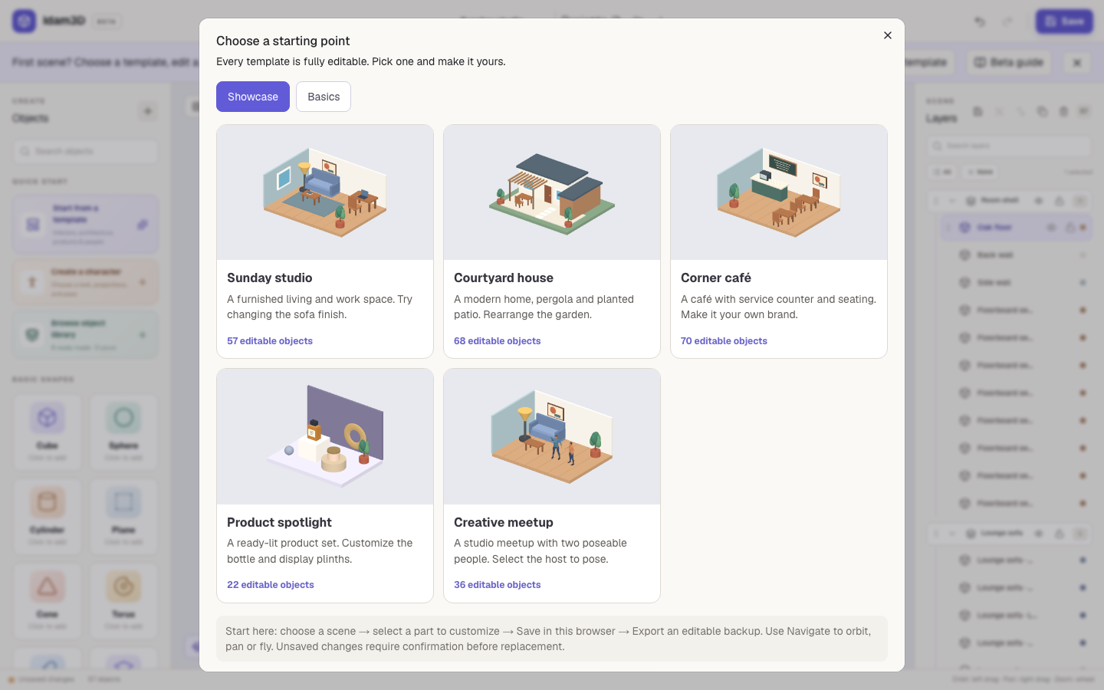Click the Creative meetup description text
Image resolution: width=1104 pixels, height=690 pixels.
pyautogui.click(x=540, y=551)
